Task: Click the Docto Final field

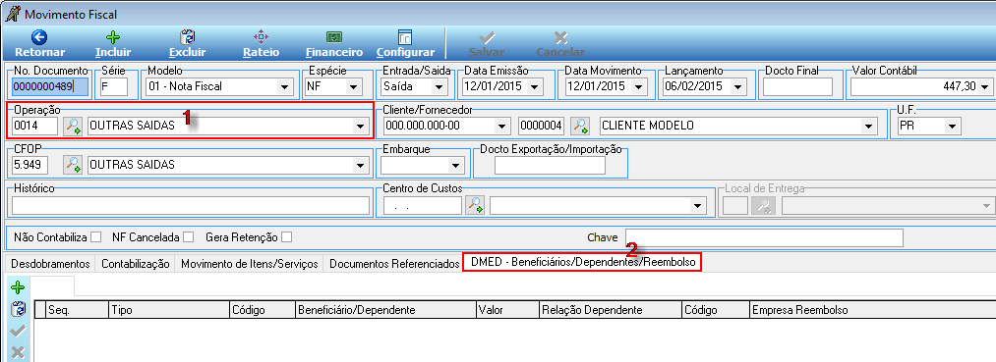Action: 797,87
